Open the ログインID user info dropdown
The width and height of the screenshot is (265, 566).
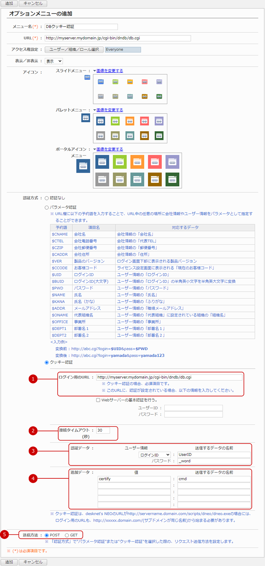(x=154, y=455)
